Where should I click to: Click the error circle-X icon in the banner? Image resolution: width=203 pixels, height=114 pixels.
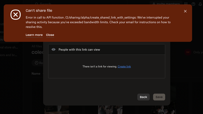click(x=15, y=15)
